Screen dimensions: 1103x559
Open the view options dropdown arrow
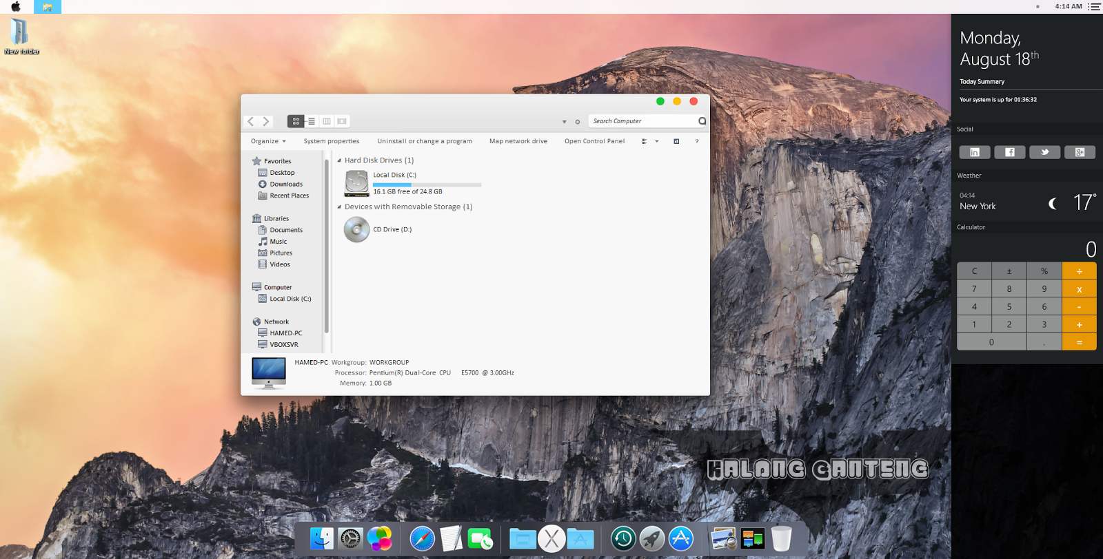point(657,141)
